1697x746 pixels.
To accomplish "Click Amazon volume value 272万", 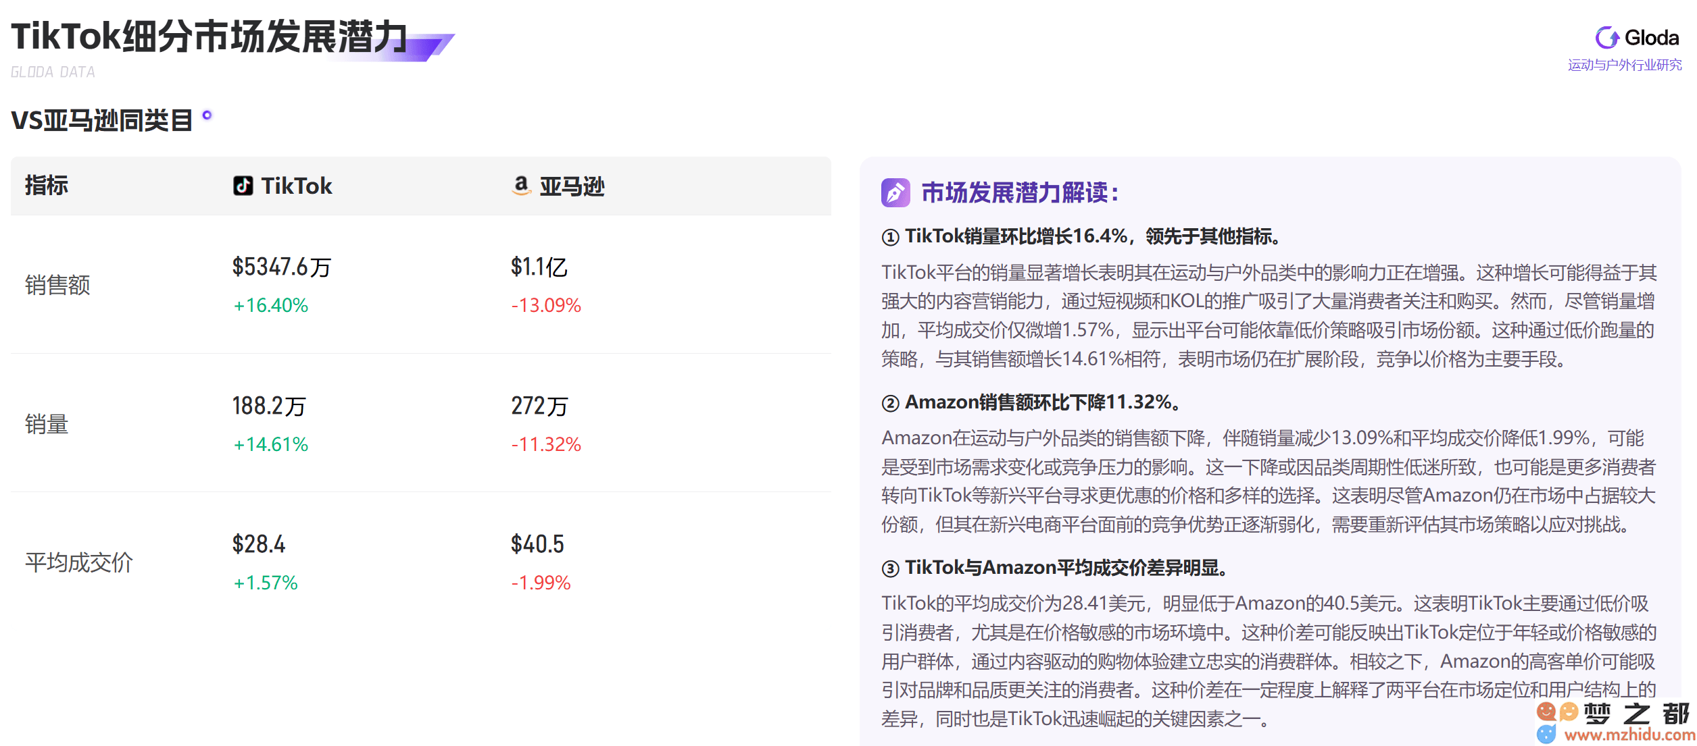I will tap(539, 406).
